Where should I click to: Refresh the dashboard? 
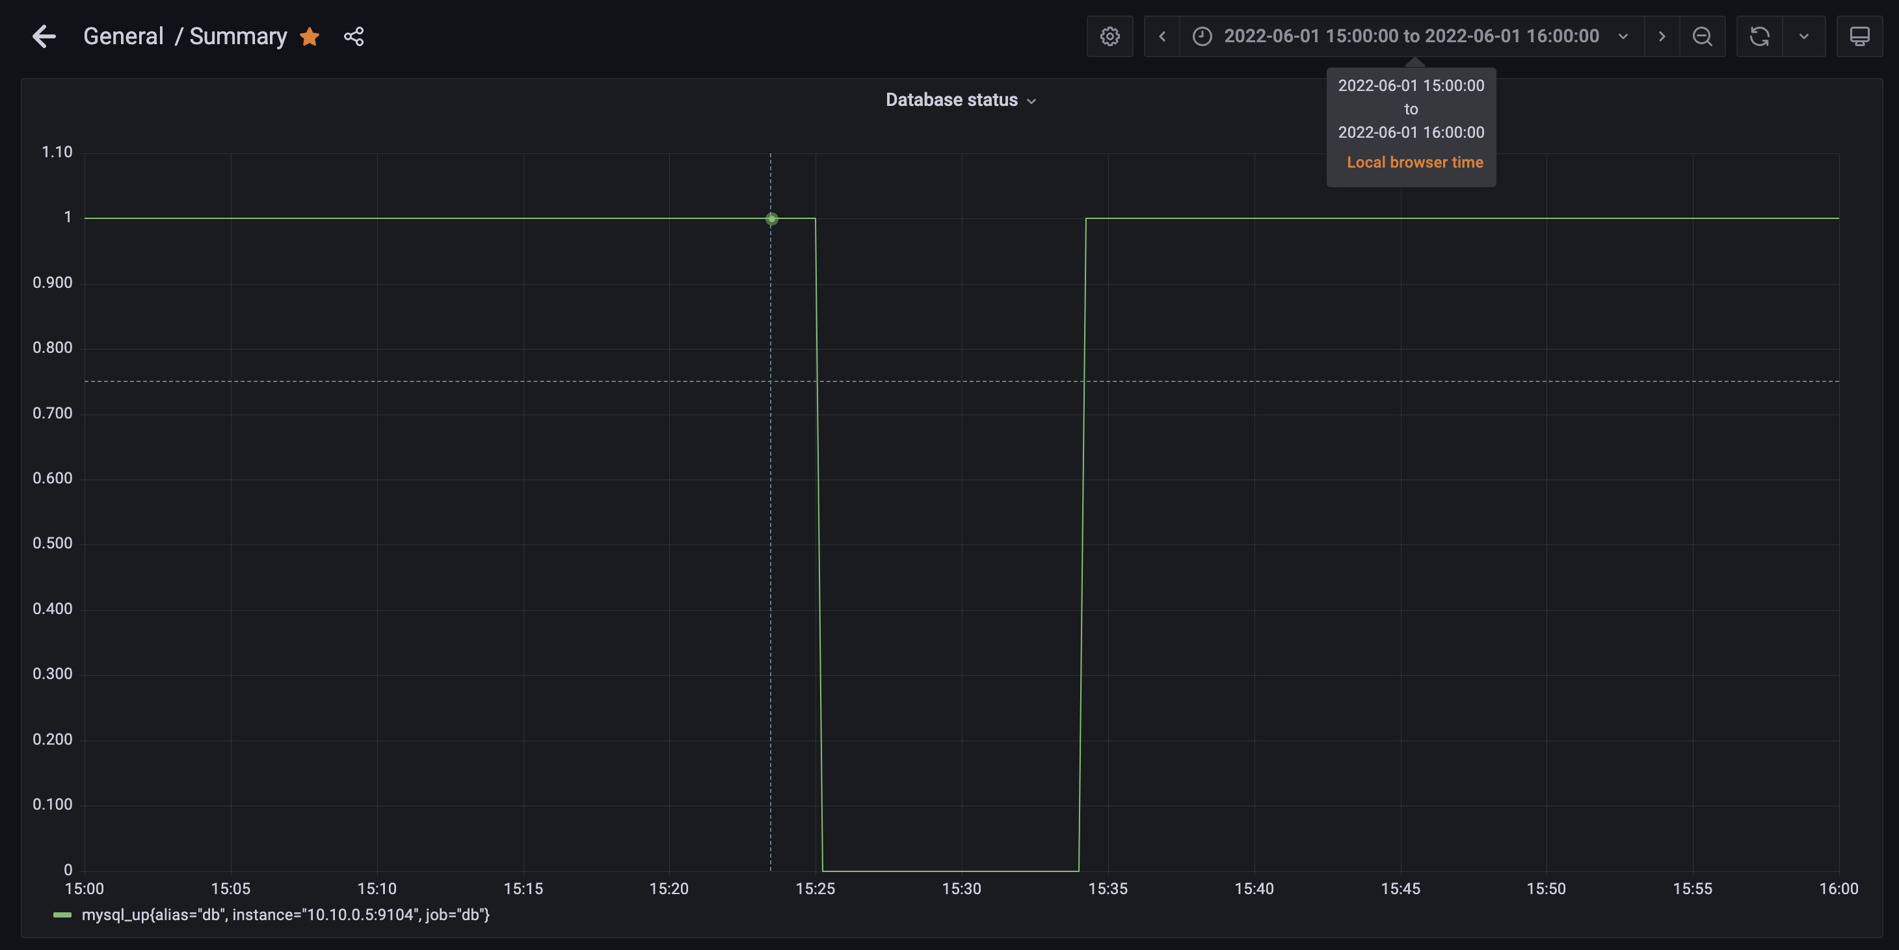[x=1760, y=36]
